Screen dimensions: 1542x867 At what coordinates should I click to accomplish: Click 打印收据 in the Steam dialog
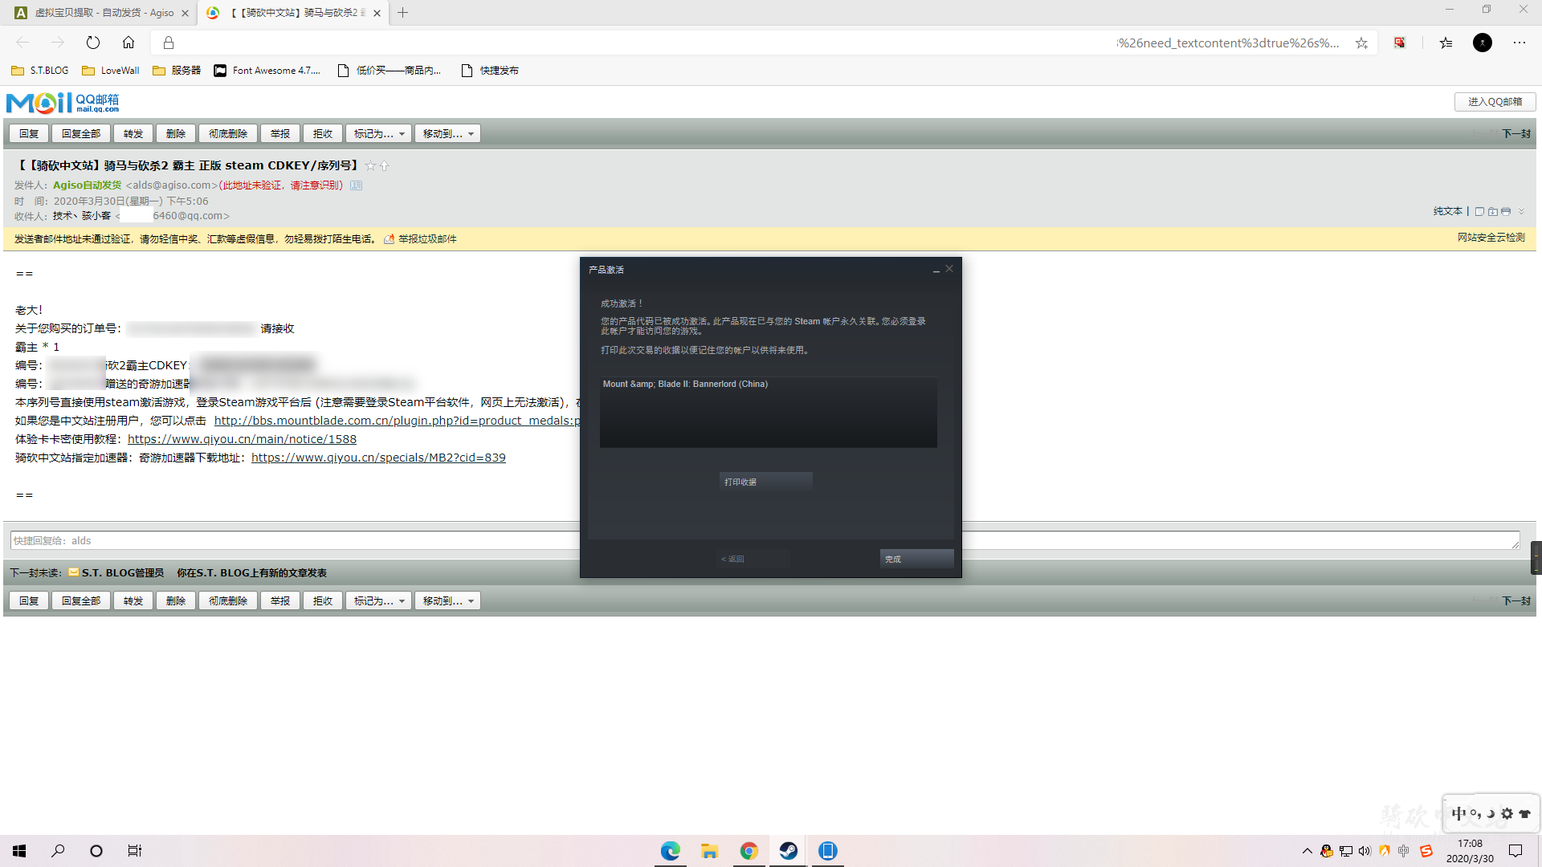pyautogui.click(x=765, y=482)
